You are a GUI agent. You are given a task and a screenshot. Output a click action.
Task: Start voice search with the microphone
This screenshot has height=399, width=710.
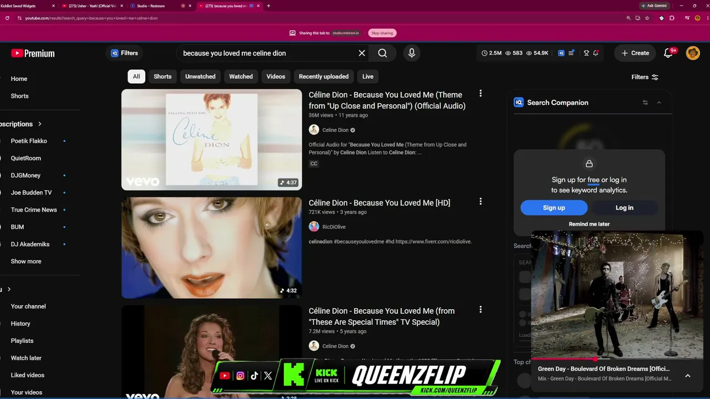click(412, 53)
